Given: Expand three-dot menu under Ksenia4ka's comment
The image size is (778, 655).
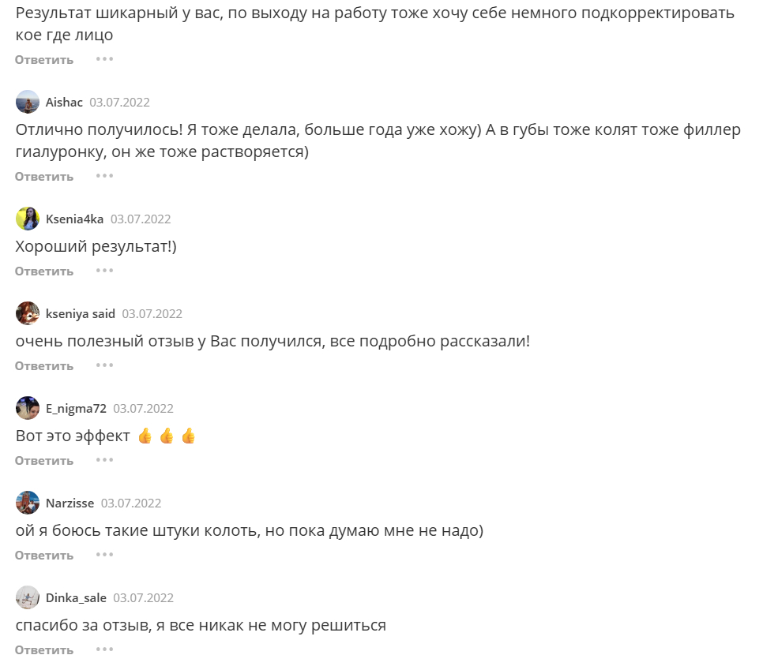Looking at the screenshot, I should point(105,271).
